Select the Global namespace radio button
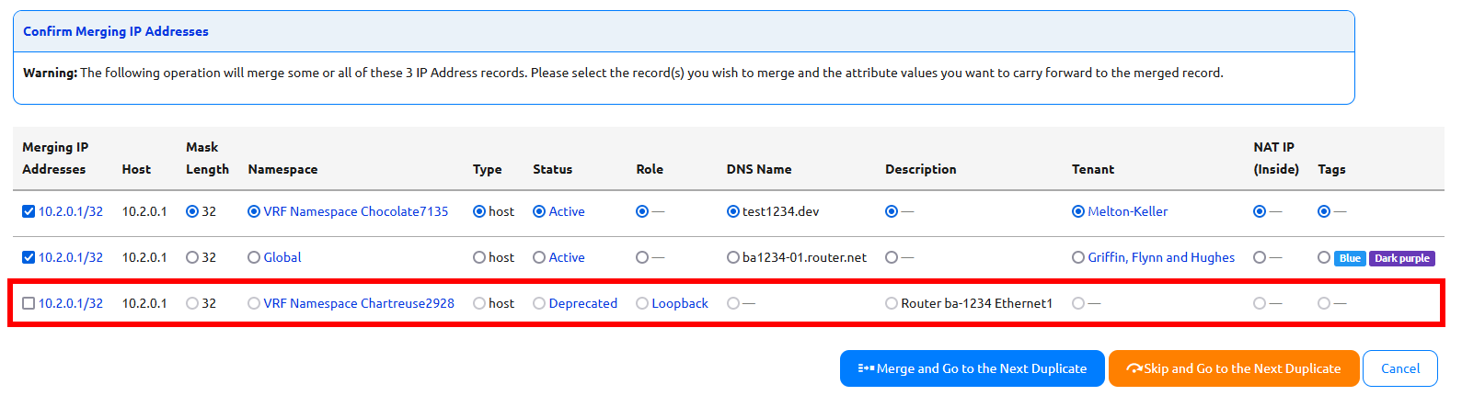Viewport: 1462px width, 407px height. tap(254, 257)
